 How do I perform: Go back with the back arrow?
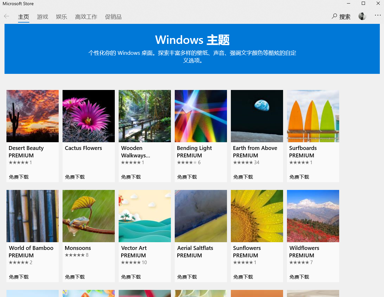(x=7, y=16)
